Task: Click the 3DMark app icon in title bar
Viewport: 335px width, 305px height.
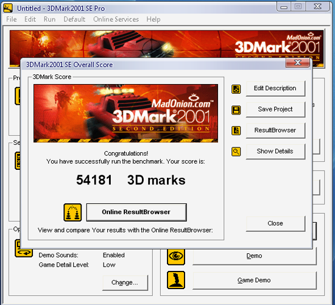Action: (8, 9)
